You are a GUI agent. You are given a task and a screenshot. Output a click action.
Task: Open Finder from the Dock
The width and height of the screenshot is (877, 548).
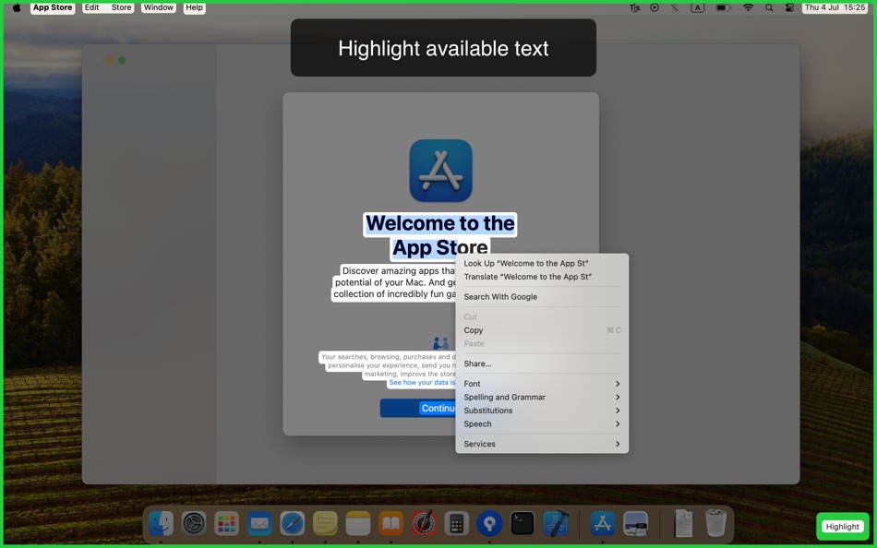coord(159,524)
